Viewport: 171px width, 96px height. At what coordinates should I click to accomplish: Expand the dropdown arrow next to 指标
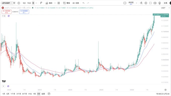click(x=55, y=3)
